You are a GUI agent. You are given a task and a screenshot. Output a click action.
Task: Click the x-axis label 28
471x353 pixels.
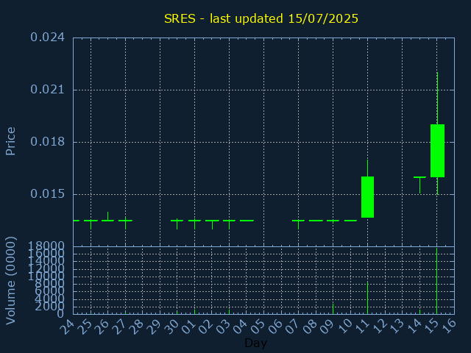(136, 327)
